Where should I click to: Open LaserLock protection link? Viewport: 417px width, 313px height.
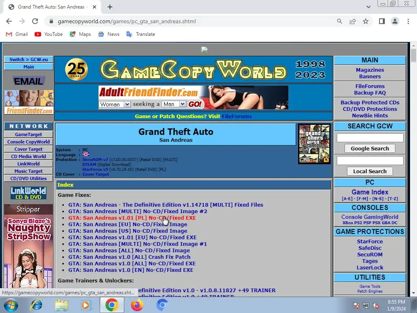[370, 267]
